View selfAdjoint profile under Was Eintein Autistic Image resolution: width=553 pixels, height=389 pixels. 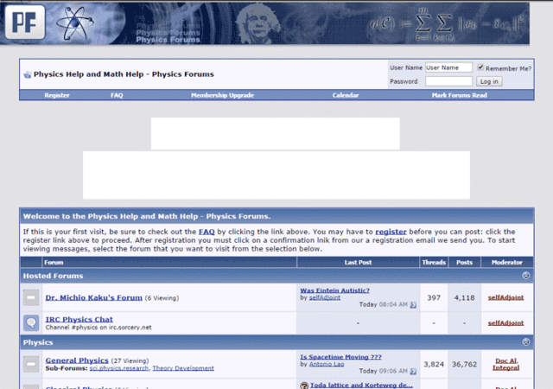click(325, 297)
